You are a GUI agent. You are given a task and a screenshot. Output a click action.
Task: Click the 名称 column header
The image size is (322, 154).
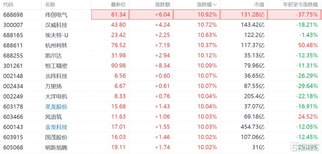tap(50, 5)
